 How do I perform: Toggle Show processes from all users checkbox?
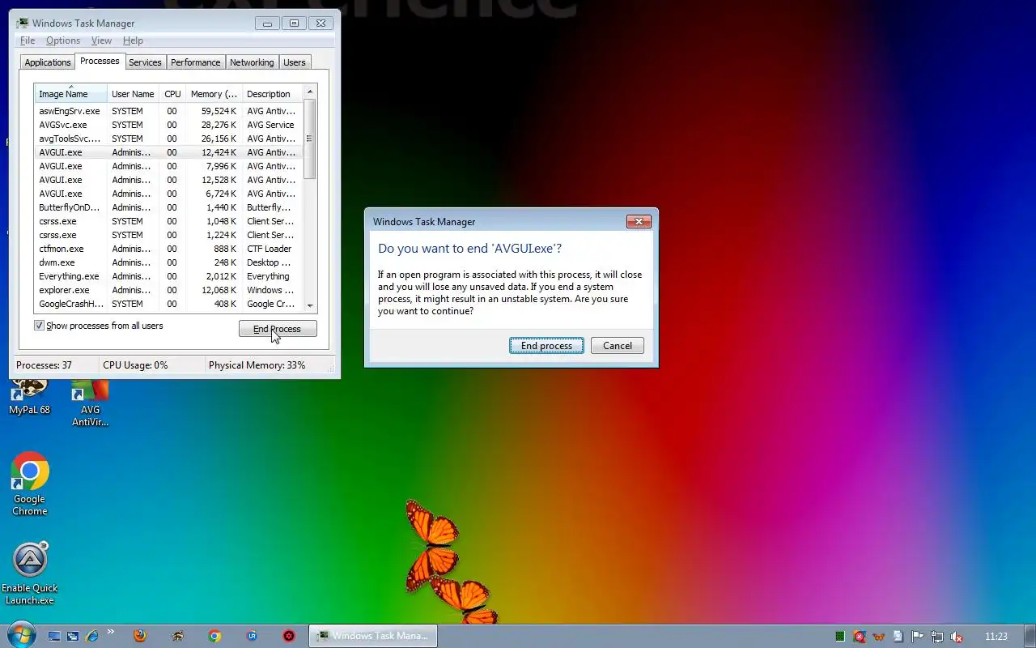point(39,326)
